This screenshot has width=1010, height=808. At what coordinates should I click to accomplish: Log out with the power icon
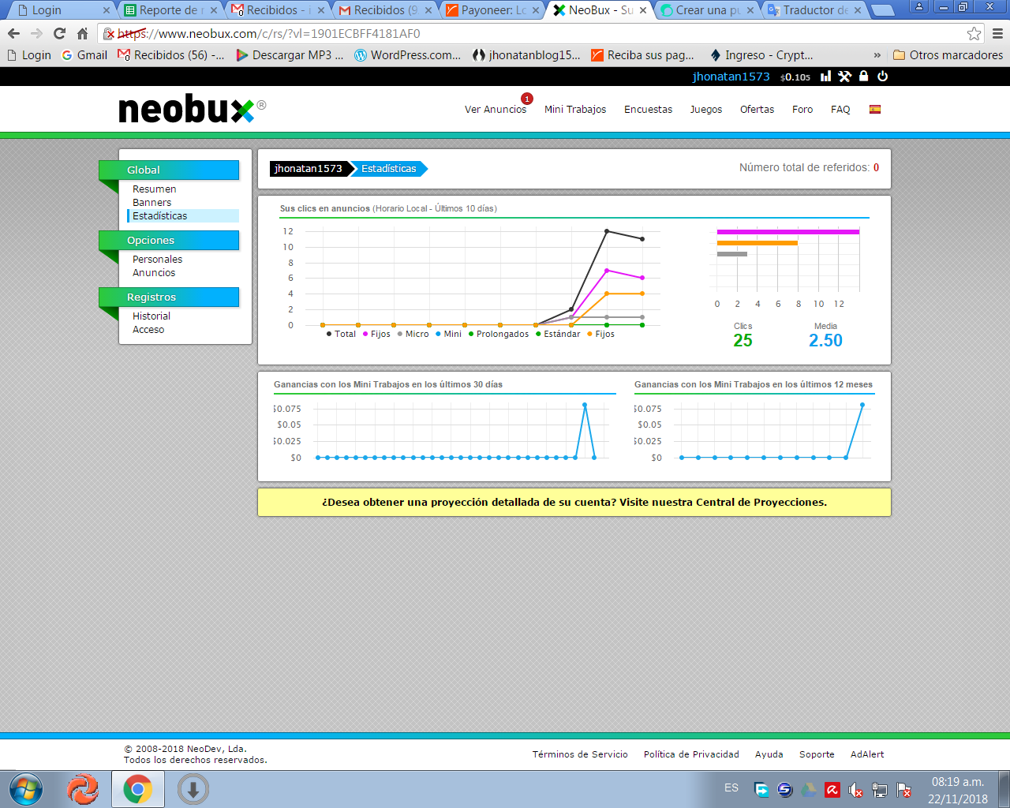point(883,77)
